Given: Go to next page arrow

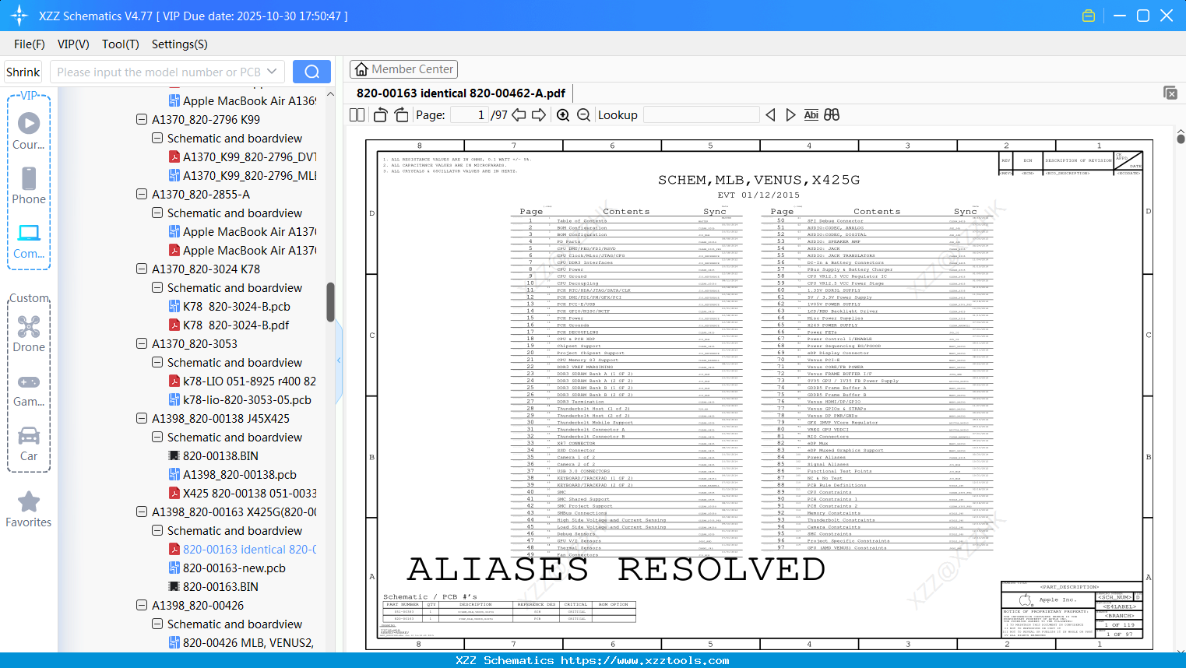Looking at the screenshot, I should click(x=539, y=115).
